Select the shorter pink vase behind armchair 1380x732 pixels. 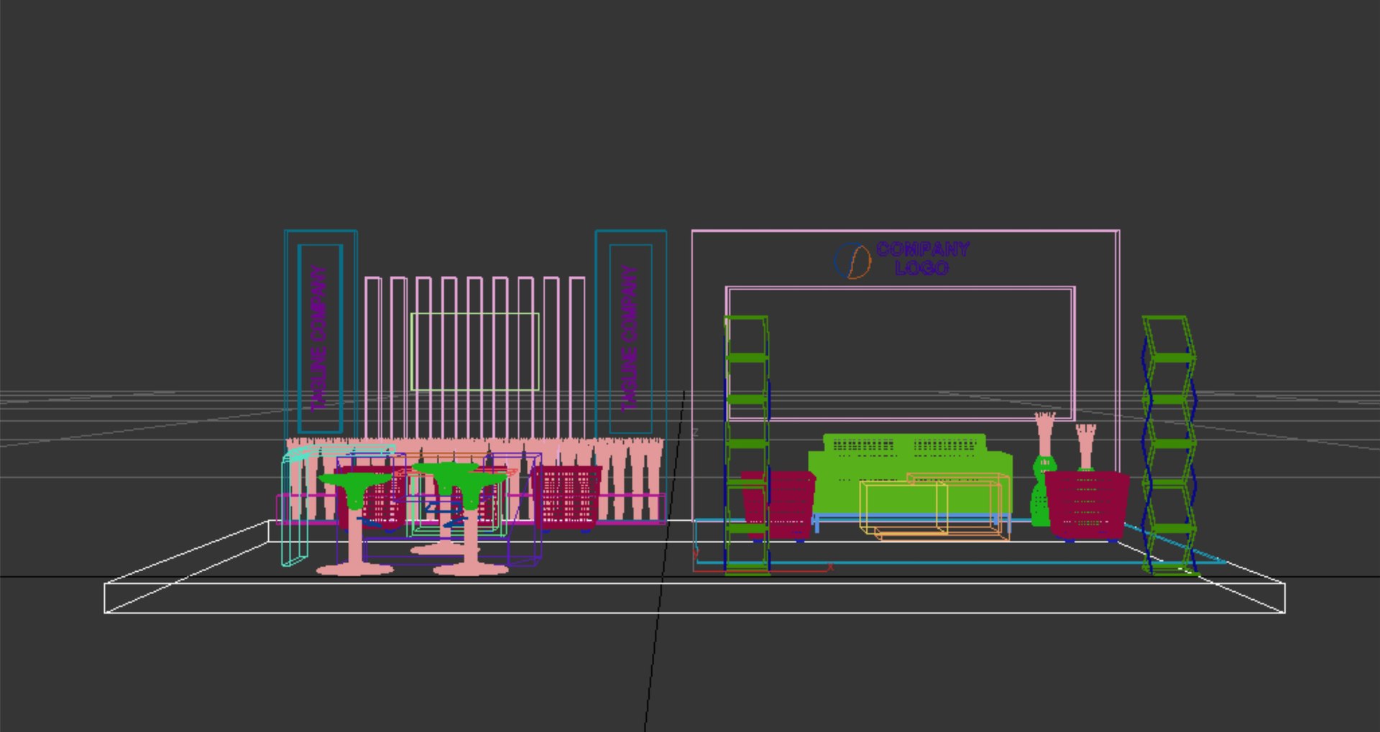pos(1085,447)
